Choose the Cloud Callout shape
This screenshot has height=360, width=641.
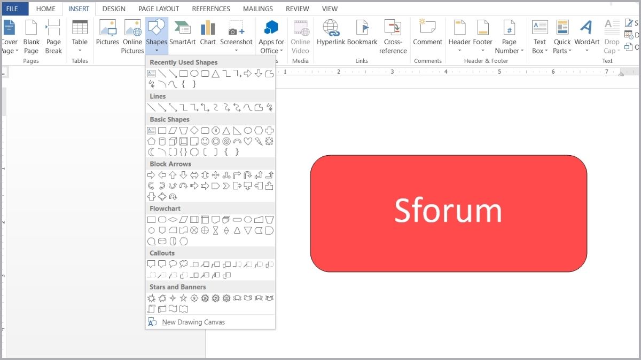[184, 264]
